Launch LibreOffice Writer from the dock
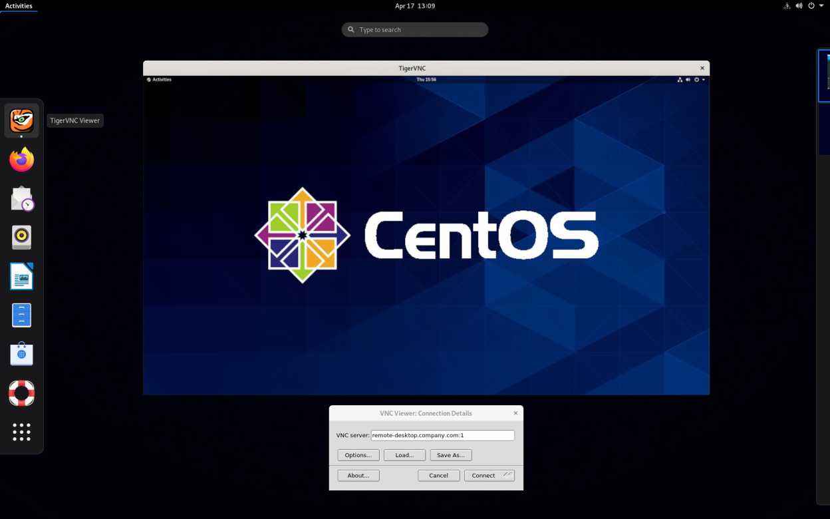Image resolution: width=830 pixels, height=519 pixels. tap(21, 276)
